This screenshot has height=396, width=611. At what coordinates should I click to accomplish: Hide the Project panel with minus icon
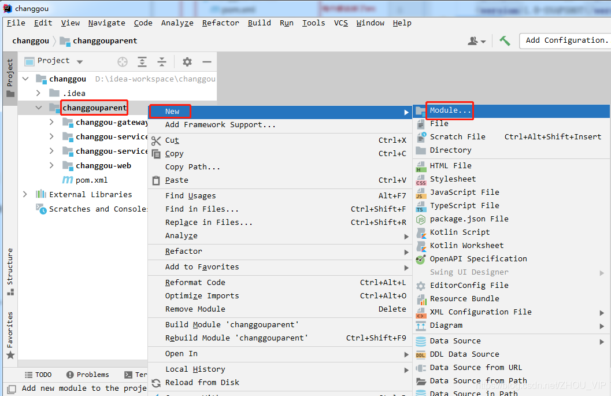(x=207, y=62)
